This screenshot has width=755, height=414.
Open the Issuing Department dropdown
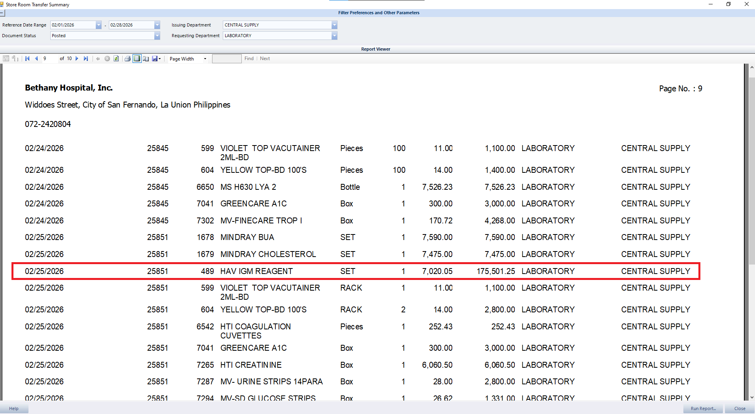click(x=334, y=25)
